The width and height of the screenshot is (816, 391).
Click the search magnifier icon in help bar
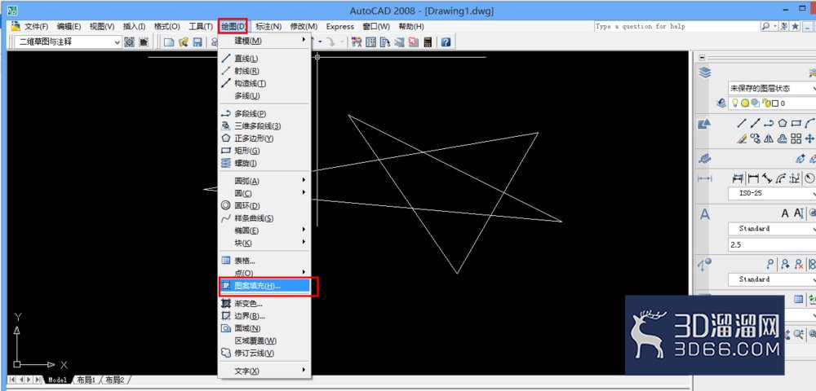[x=765, y=26]
